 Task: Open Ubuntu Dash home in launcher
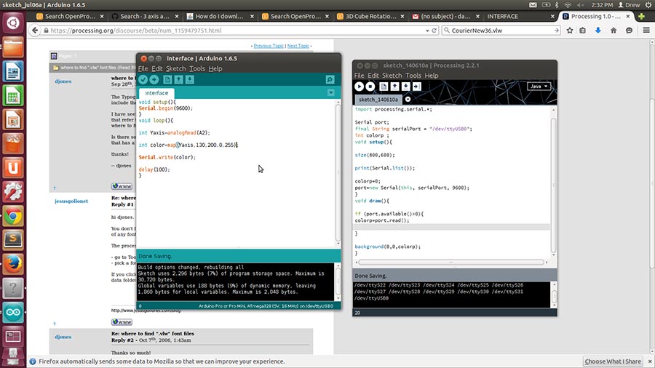click(x=13, y=23)
